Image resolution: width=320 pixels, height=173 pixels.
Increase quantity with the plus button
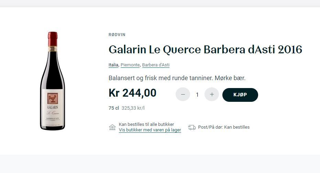tap(212, 95)
